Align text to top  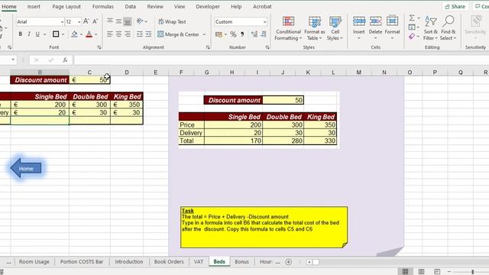point(110,21)
